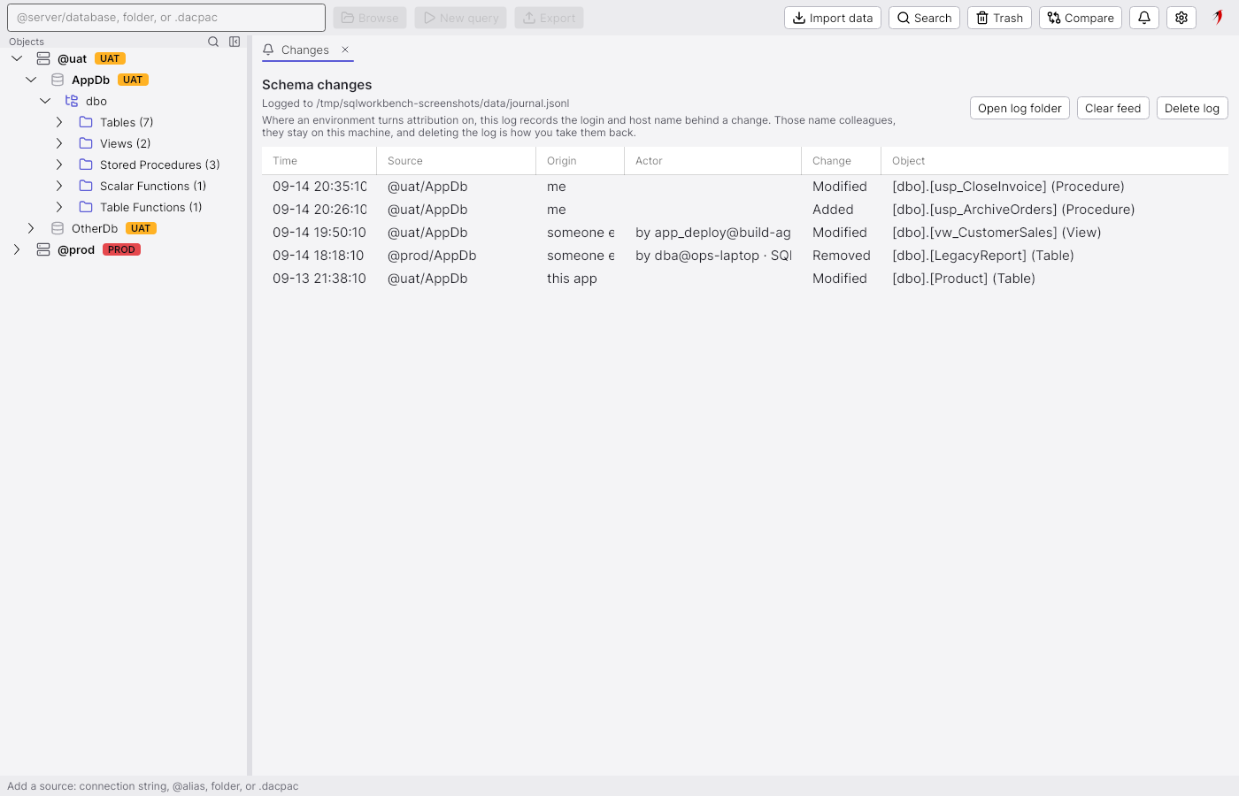Click the @uat server icon
The height and width of the screenshot is (796, 1239).
(x=43, y=58)
